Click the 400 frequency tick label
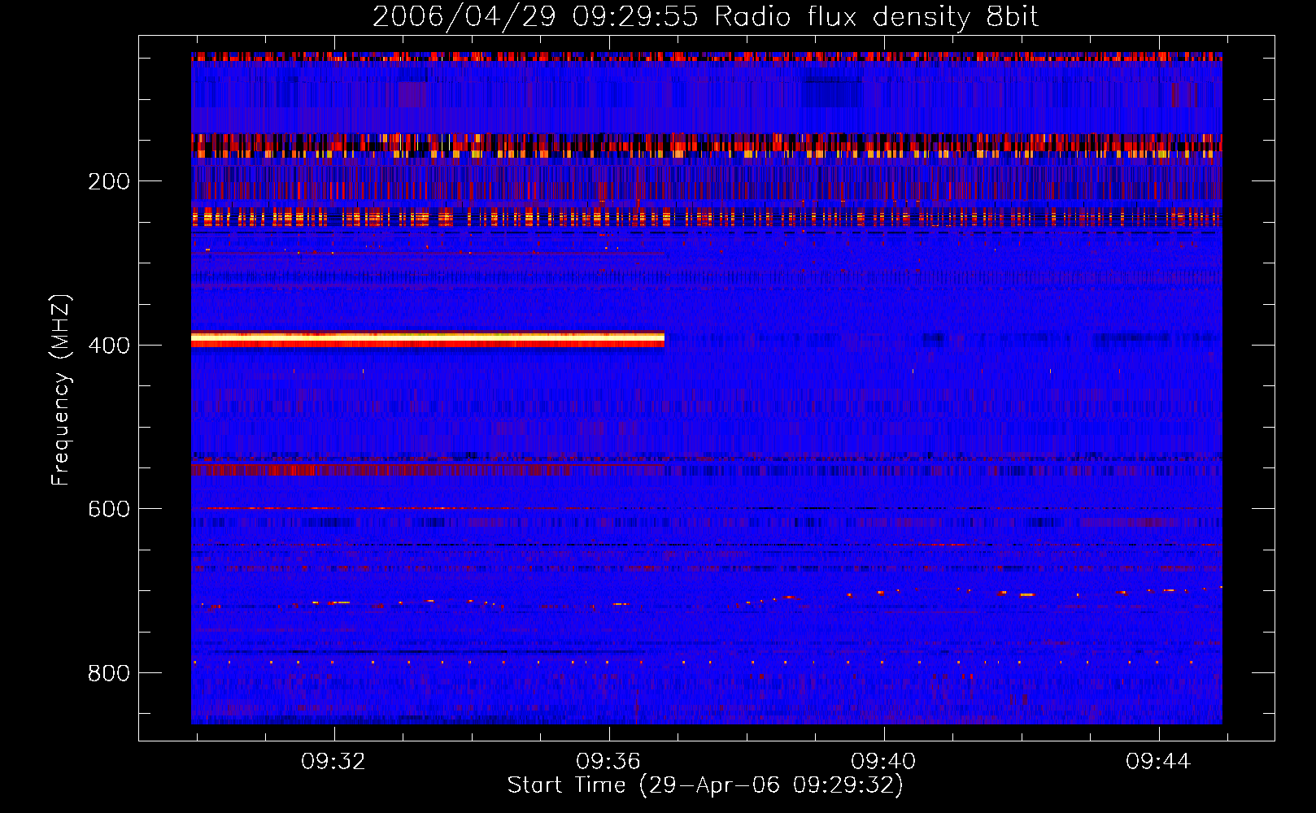 click(109, 346)
